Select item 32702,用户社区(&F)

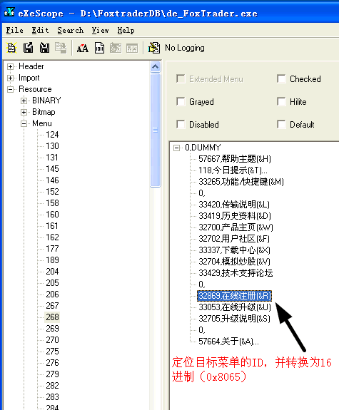point(234,239)
